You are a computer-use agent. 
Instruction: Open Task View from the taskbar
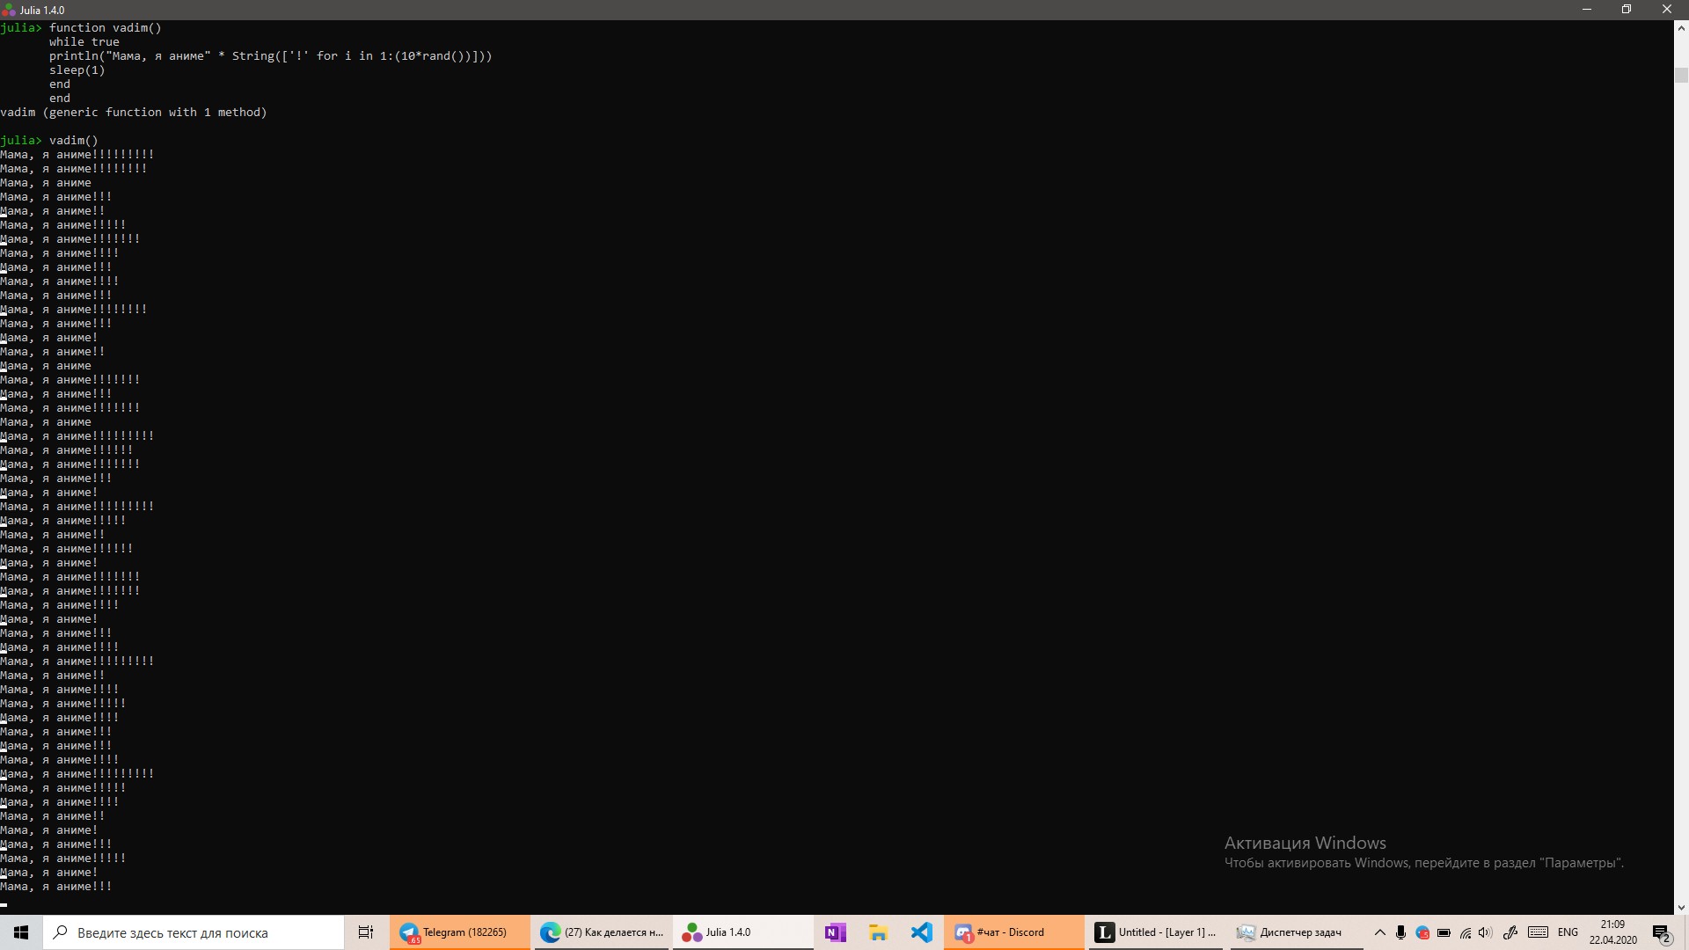pos(366,932)
